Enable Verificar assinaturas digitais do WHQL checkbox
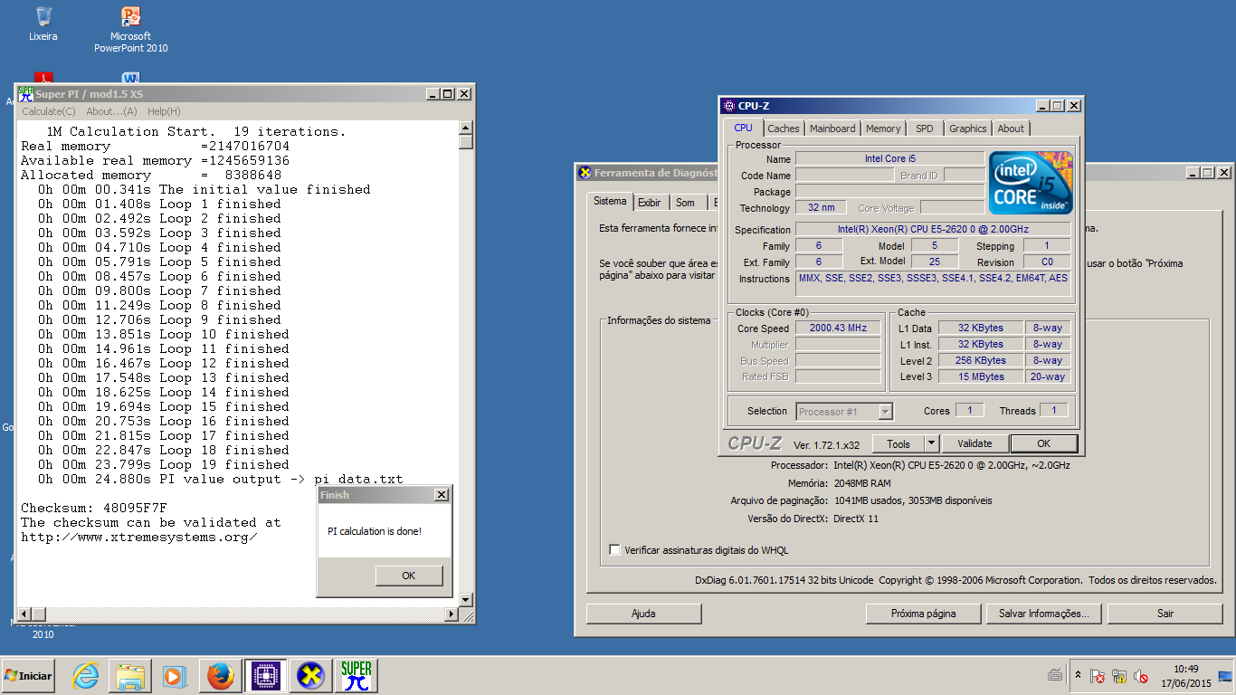This screenshot has height=695, width=1236. (x=615, y=549)
